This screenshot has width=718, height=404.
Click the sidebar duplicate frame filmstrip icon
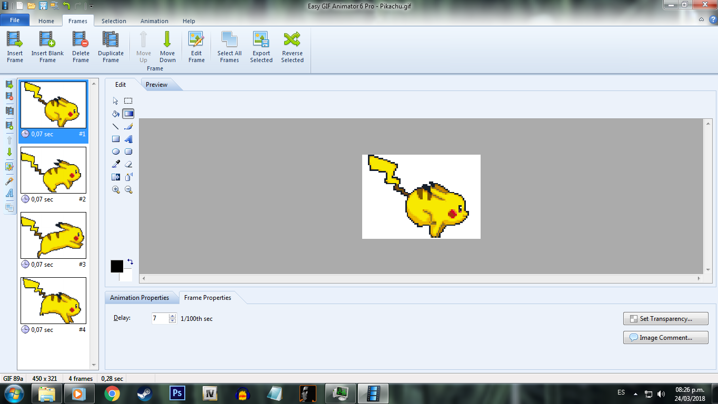9,110
